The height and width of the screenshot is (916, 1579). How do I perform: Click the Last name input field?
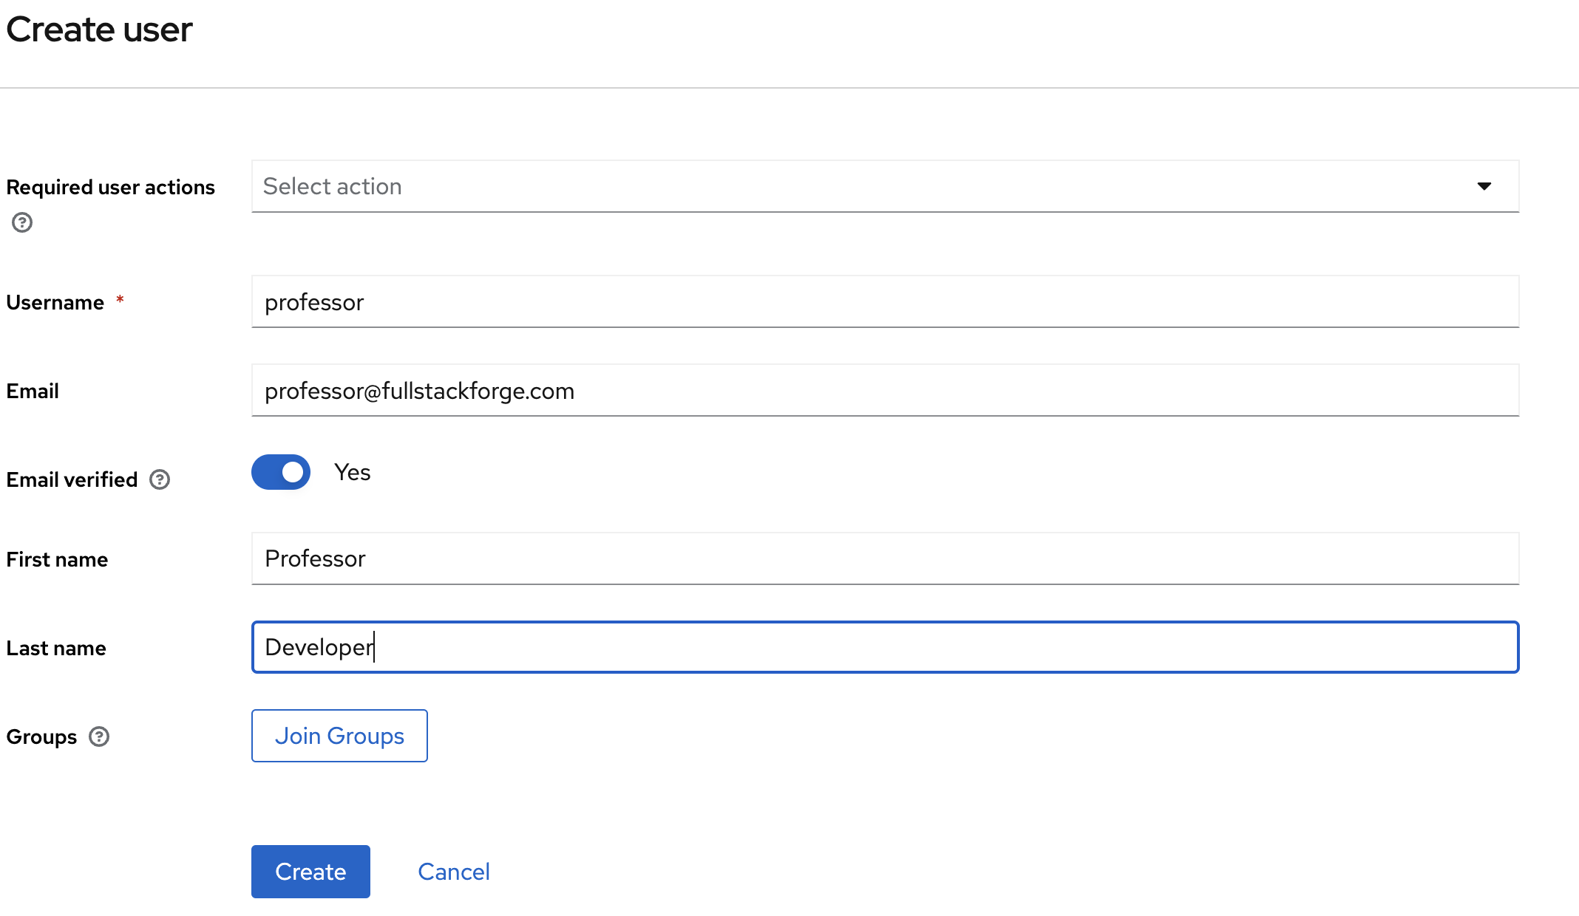pyautogui.click(x=885, y=647)
